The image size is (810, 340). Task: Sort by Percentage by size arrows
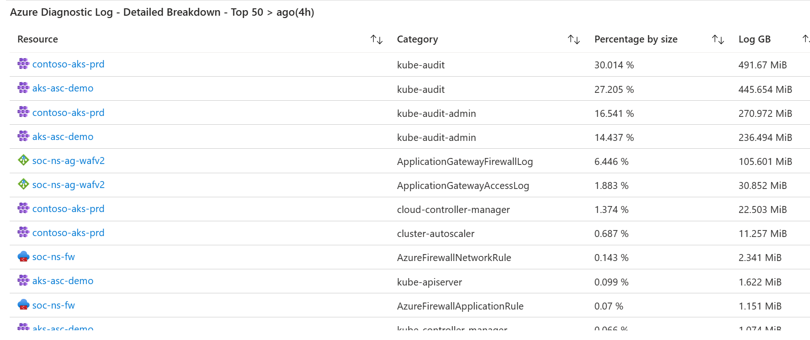tap(718, 40)
